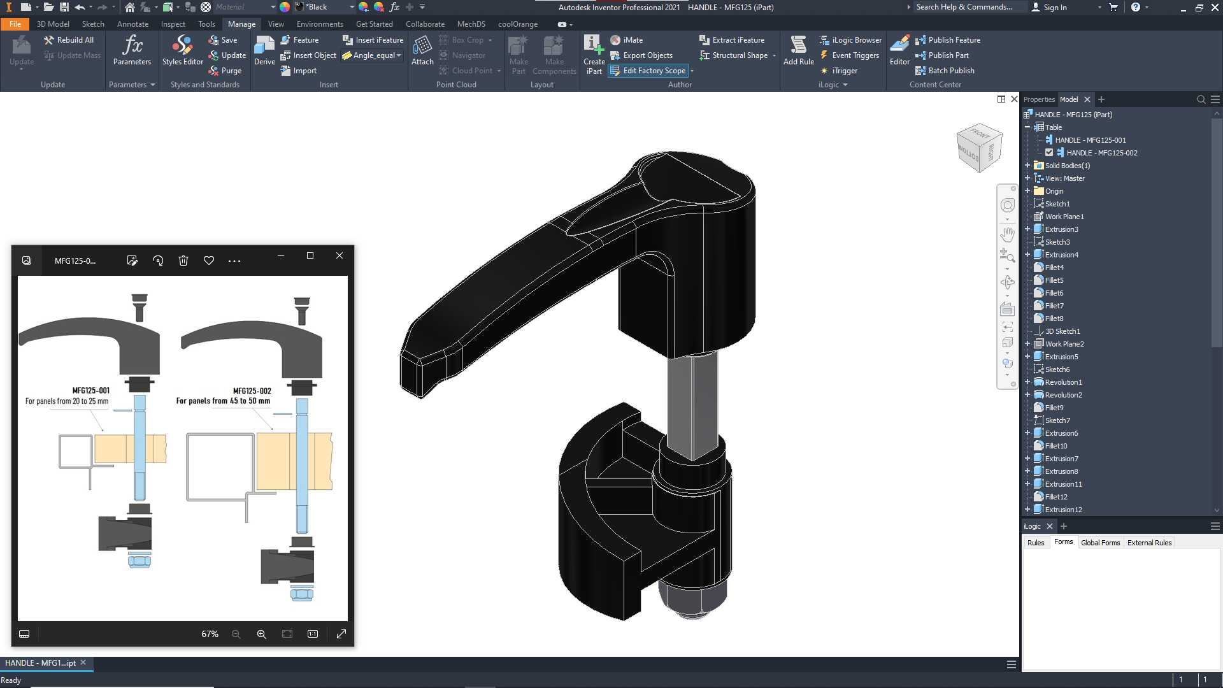Viewport: 1223px width, 688px height.
Task: Expand the Solid Bodies(1) node
Action: (1027, 166)
